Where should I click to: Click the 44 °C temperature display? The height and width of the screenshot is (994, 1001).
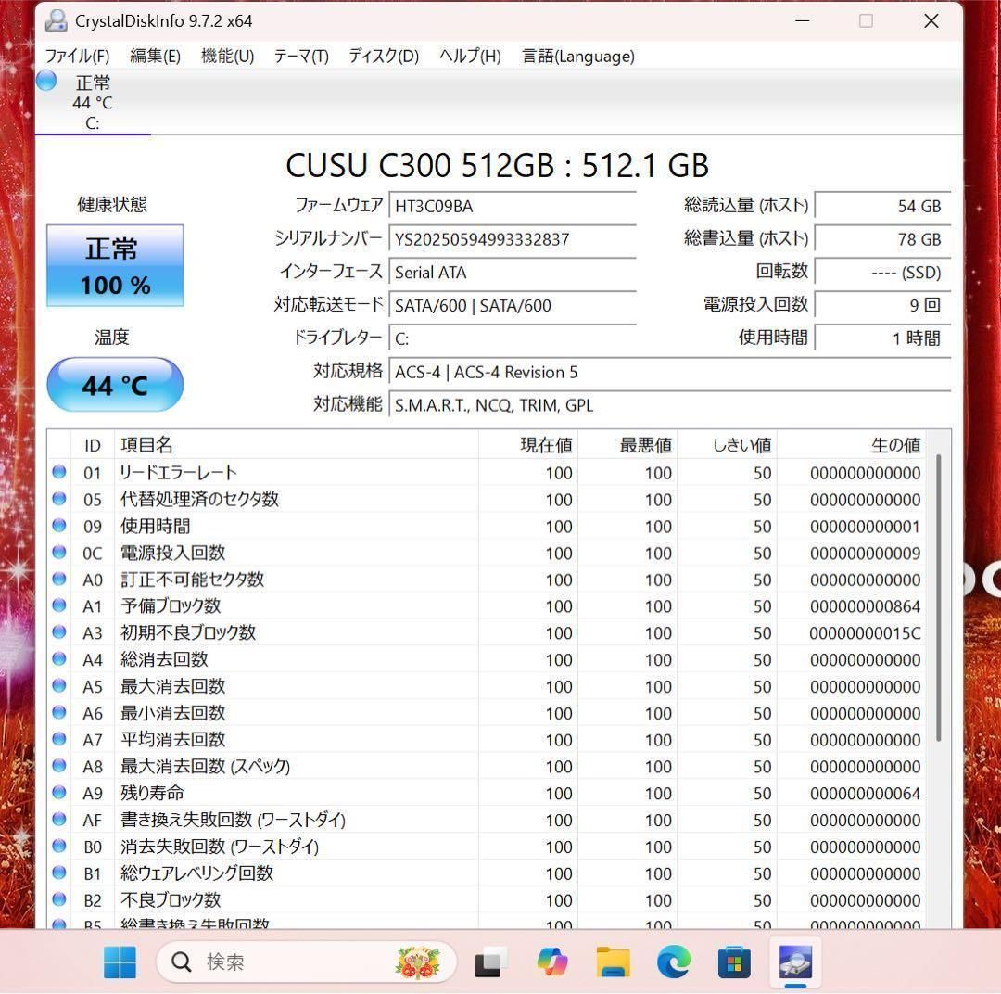tap(115, 384)
